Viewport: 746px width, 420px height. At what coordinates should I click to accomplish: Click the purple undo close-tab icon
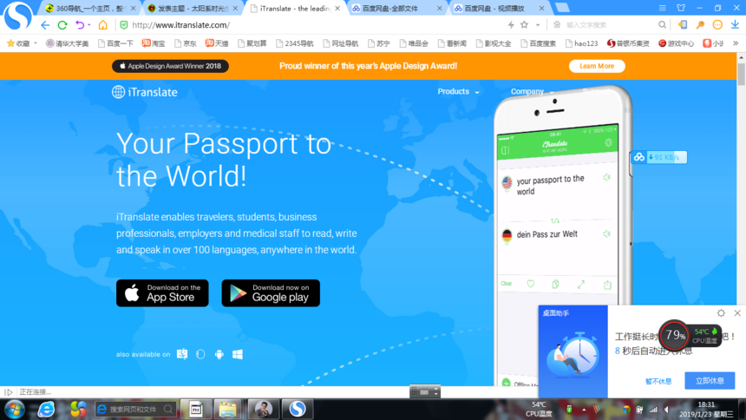tap(80, 25)
